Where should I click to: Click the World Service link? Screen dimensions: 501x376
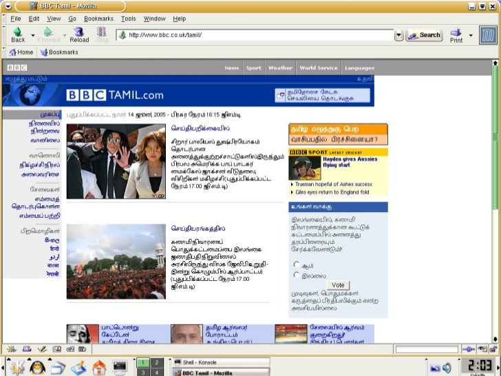(x=319, y=67)
